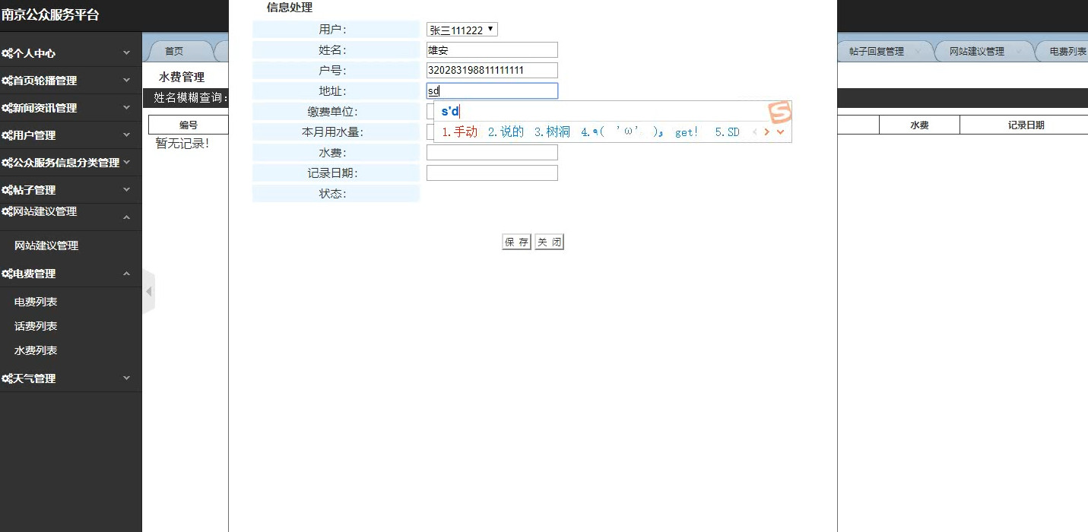Screen dimensions: 1088x532
Task: Click the 本月用水量 form label
Action: click(333, 132)
